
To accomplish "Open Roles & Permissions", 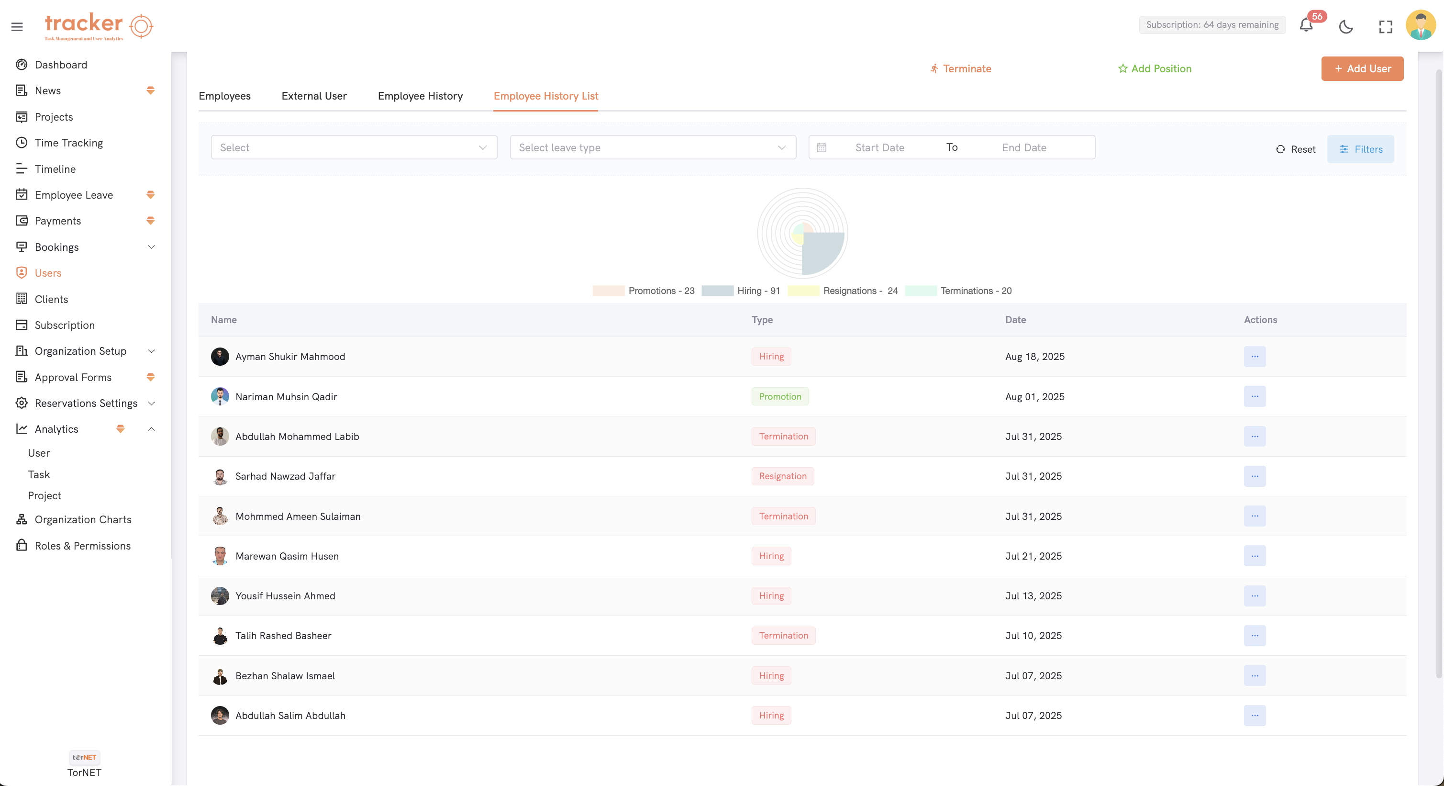I will (x=82, y=545).
